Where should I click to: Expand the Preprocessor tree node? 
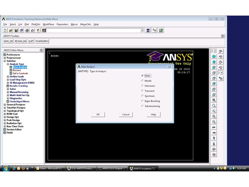pyautogui.click(x=5, y=58)
